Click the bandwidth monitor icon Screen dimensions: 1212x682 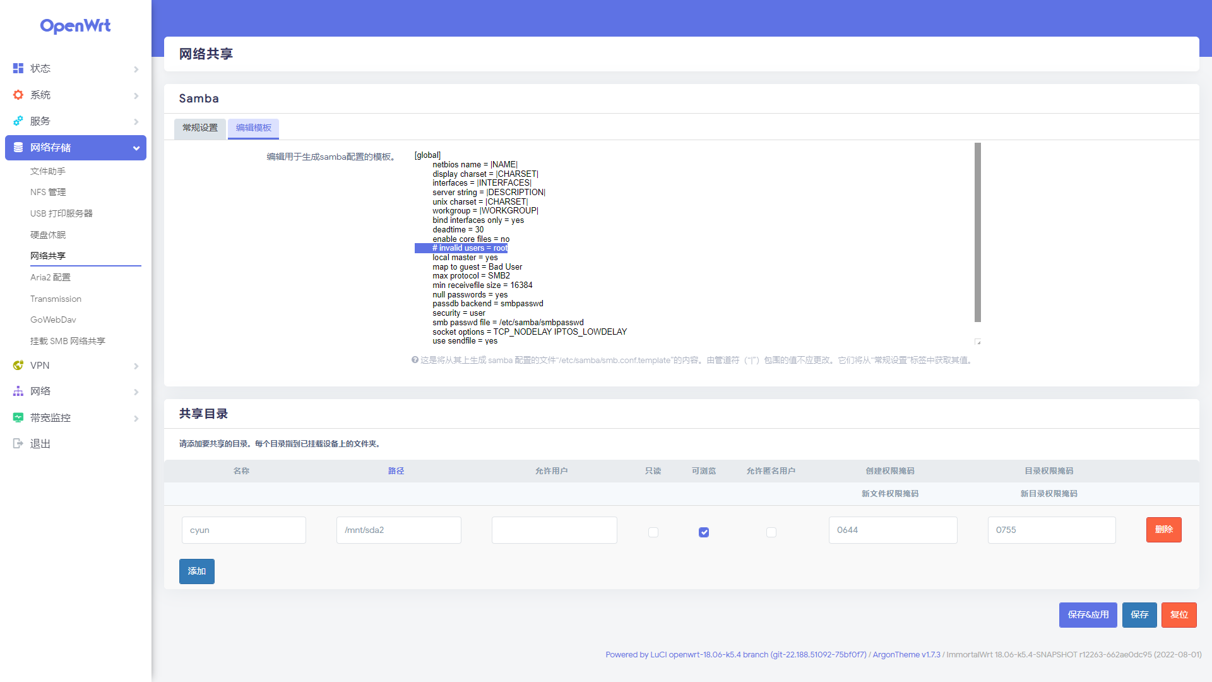pyautogui.click(x=18, y=417)
